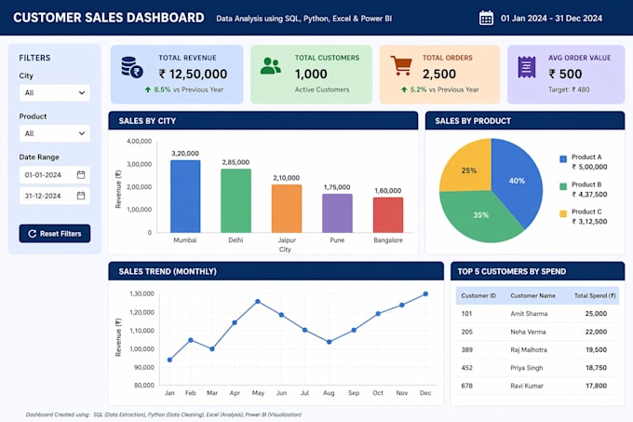This screenshot has height=422, width=633.
Task: Click the Total Revenue coins icon
Action: pos(132,67)
